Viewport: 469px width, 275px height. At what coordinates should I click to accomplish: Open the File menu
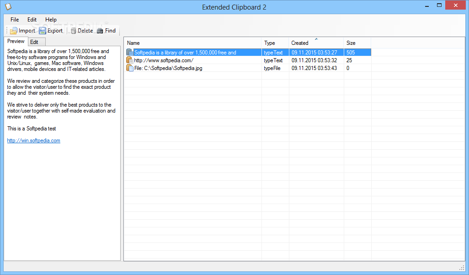pyautogui.click(x=15, y=20)
